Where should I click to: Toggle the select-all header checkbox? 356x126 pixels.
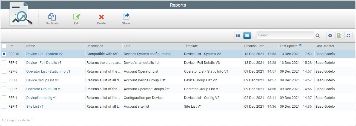coord(4,46)
